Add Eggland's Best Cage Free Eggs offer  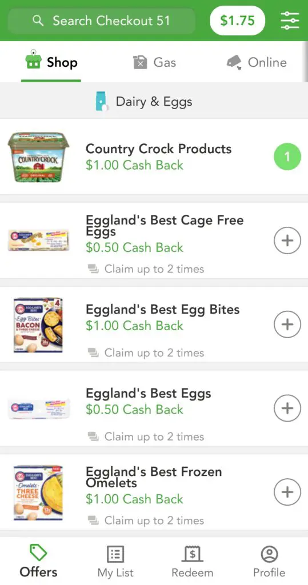click(287, 241)
